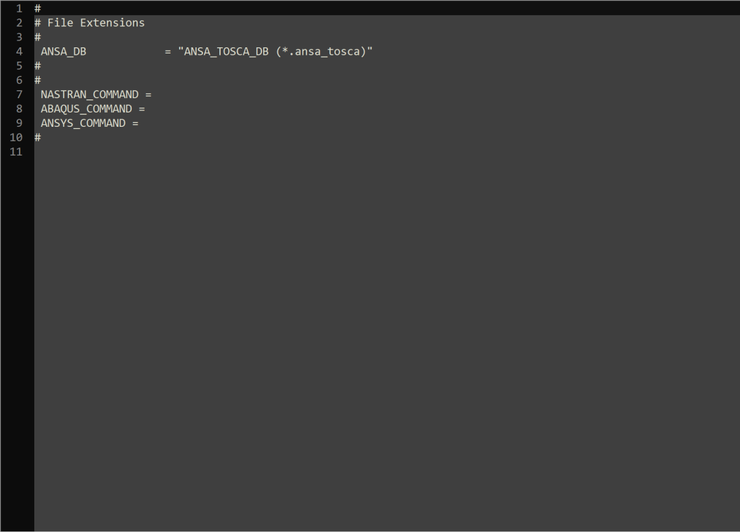This screenshot has height=532, width=740.
Task: Click the hash on line 5
Action: pos(38,66)
